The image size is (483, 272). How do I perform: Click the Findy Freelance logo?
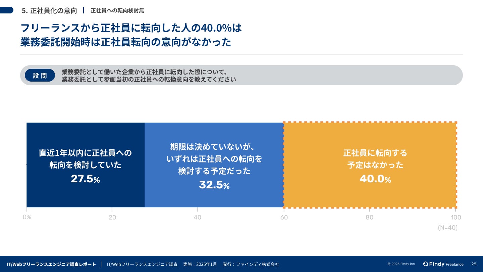443,264
